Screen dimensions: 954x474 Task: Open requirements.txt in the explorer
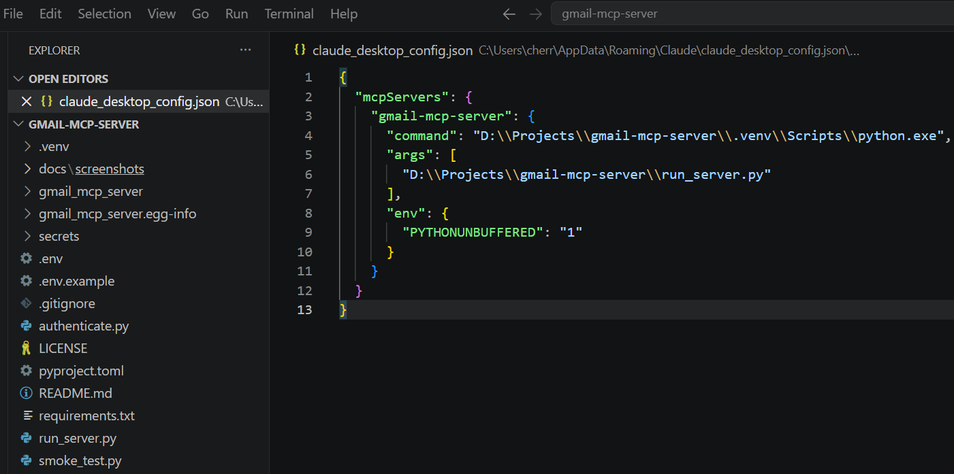coord(87,416)
